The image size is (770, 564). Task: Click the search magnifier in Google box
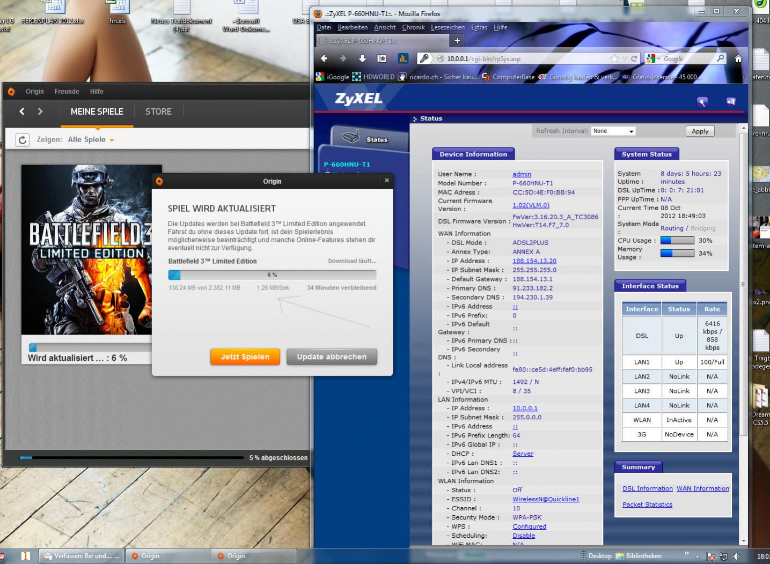720,58
